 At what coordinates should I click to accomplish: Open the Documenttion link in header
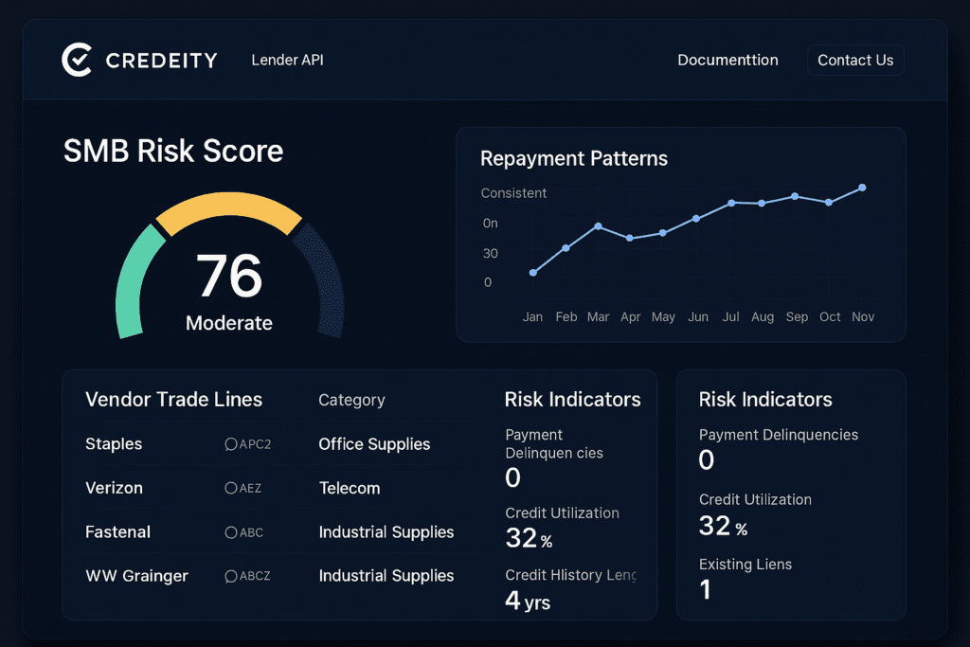(x=727, y=60)
